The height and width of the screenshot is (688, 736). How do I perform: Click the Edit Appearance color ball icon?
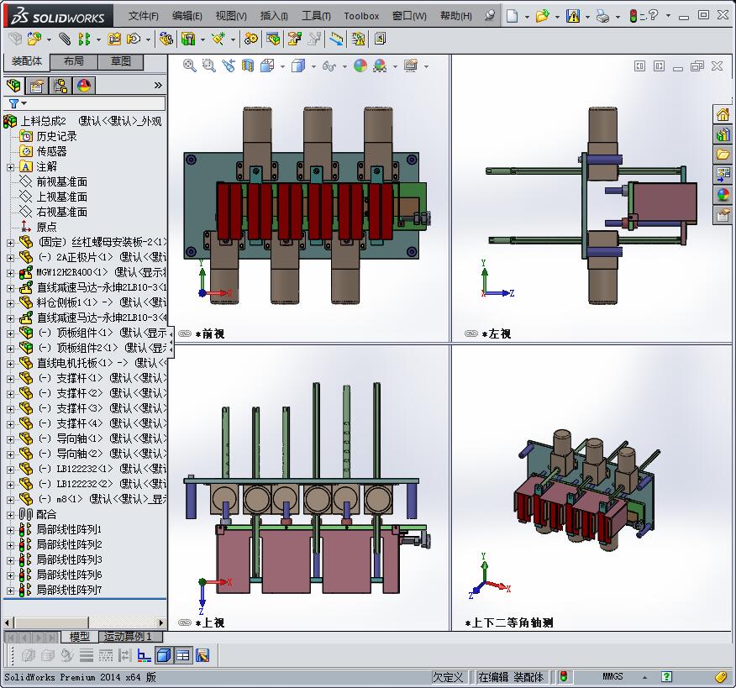(x=360, y=66)
